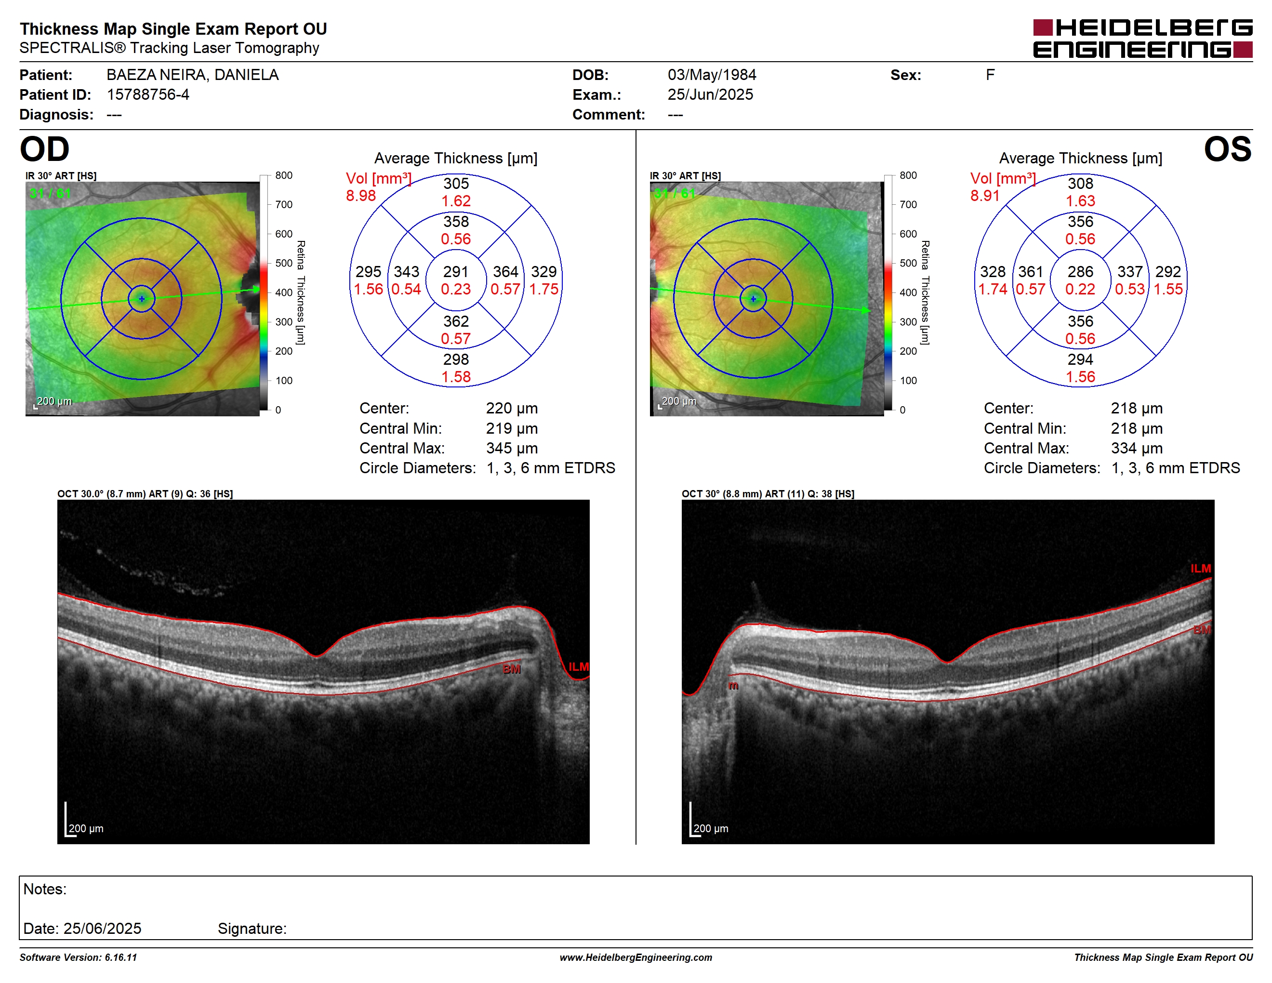The height and width of the screenshot is (983, 1272).
Task: Click the Date: 25/06/2025 text
Action: click(x=82, y=928)
